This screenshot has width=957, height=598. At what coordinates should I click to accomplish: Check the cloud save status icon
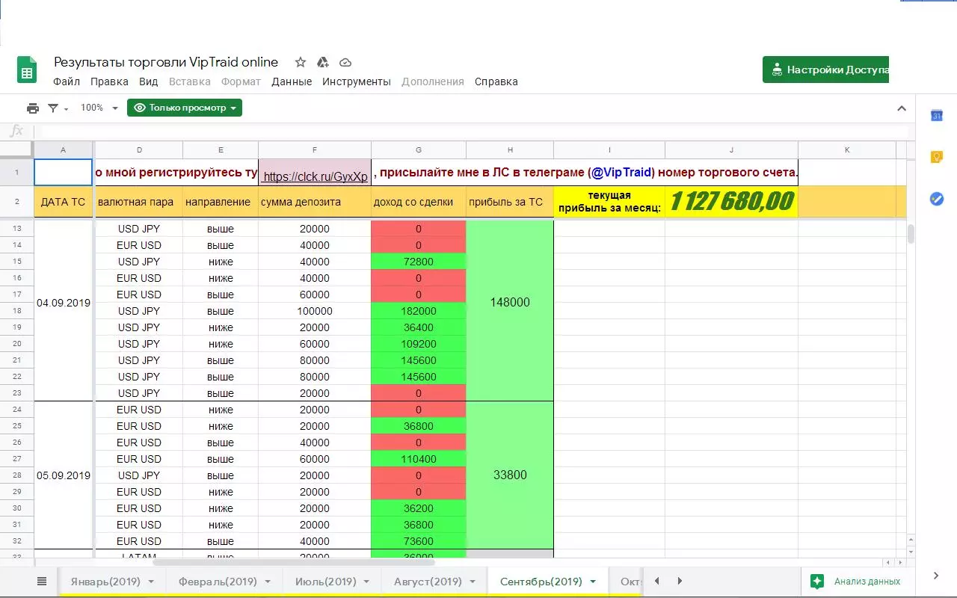pos(345,63)
